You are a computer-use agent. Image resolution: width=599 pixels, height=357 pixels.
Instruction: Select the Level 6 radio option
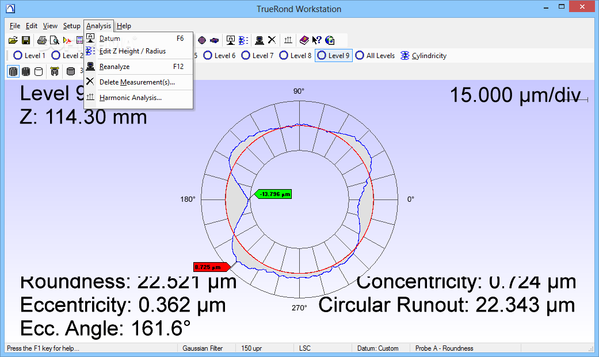pos(219,56)
